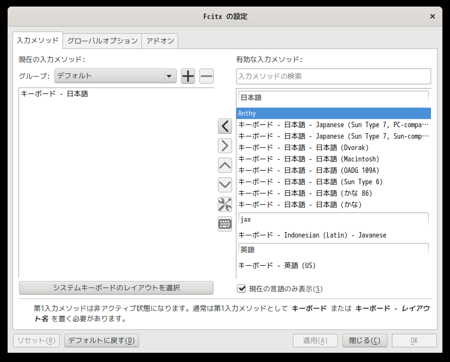This screenshot has width=450, height=362.
Task: Select 日本語 (かな 86) keyboard entry
Action: coord(334,193)
